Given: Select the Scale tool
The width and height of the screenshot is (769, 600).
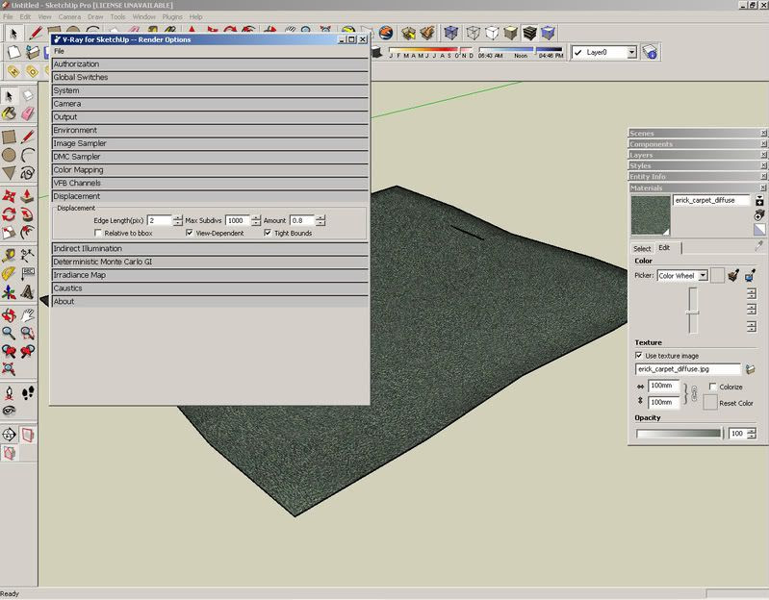Looking at the screenshot, I should 9,232.
